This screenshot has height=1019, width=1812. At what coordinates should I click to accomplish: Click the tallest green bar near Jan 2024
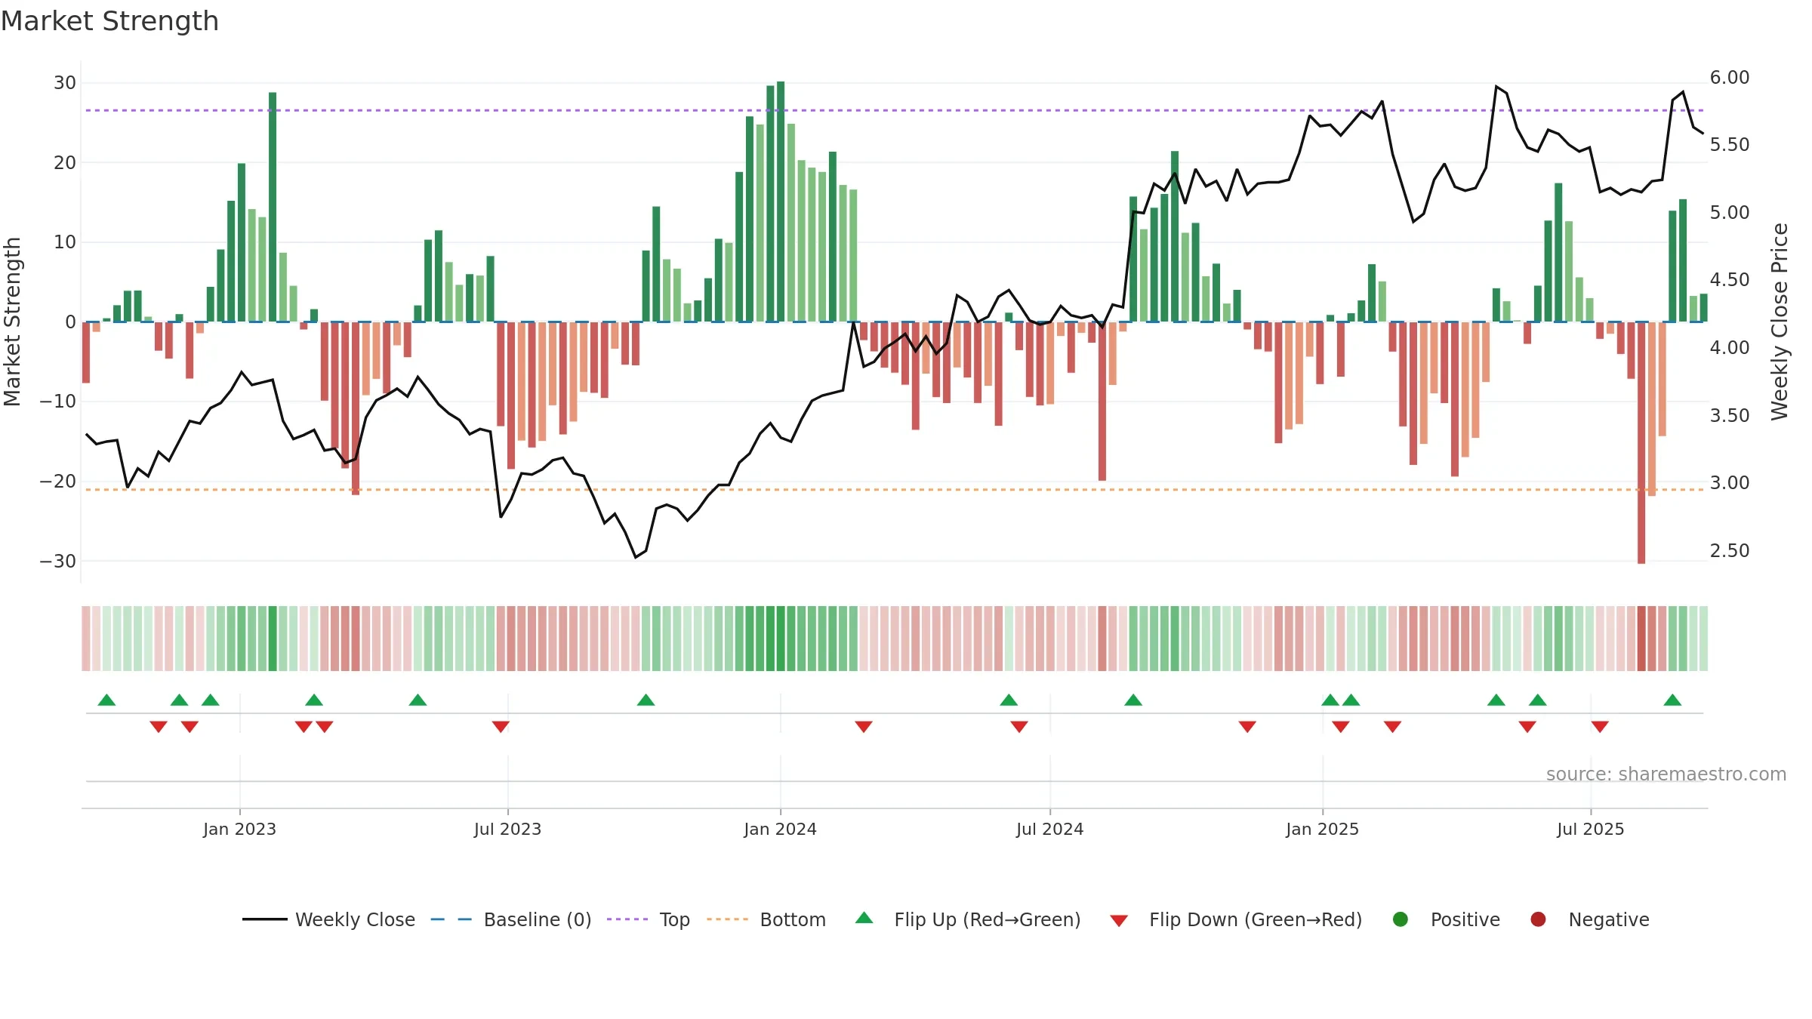pyautogui.click(x=781, y=202)
